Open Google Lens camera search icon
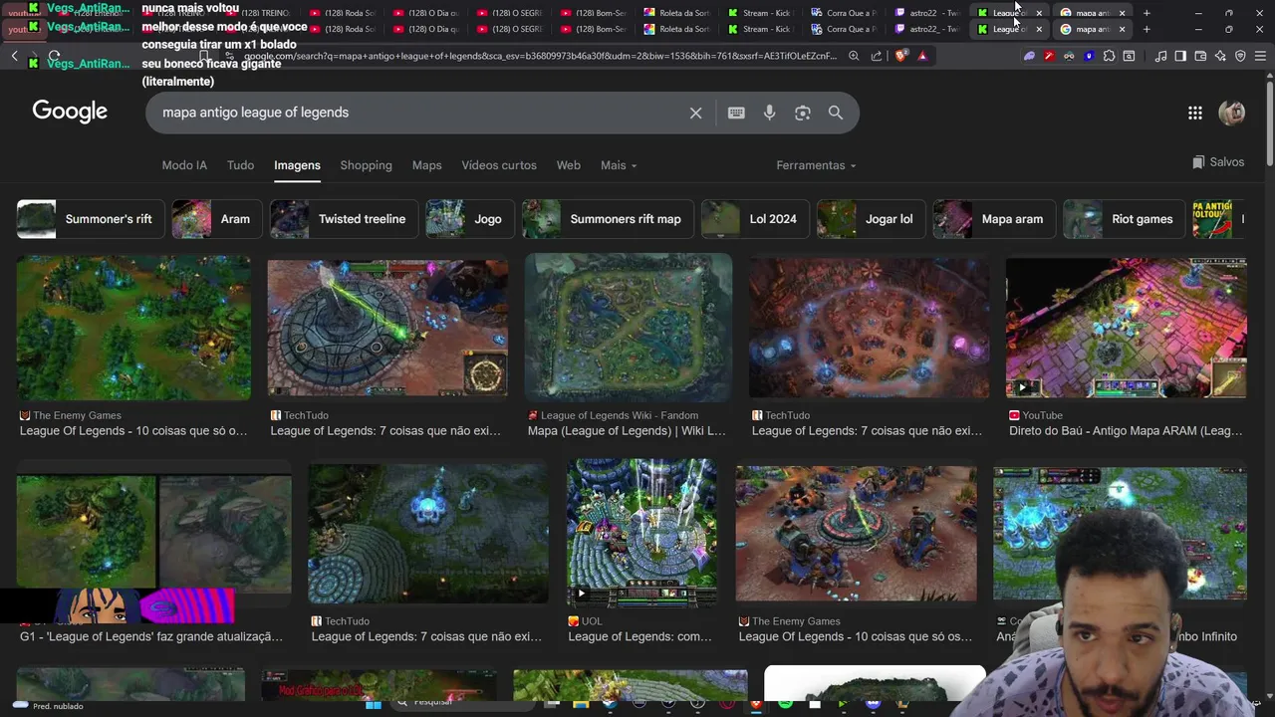Screen dimensions: 1275x717 click(803, 113)
